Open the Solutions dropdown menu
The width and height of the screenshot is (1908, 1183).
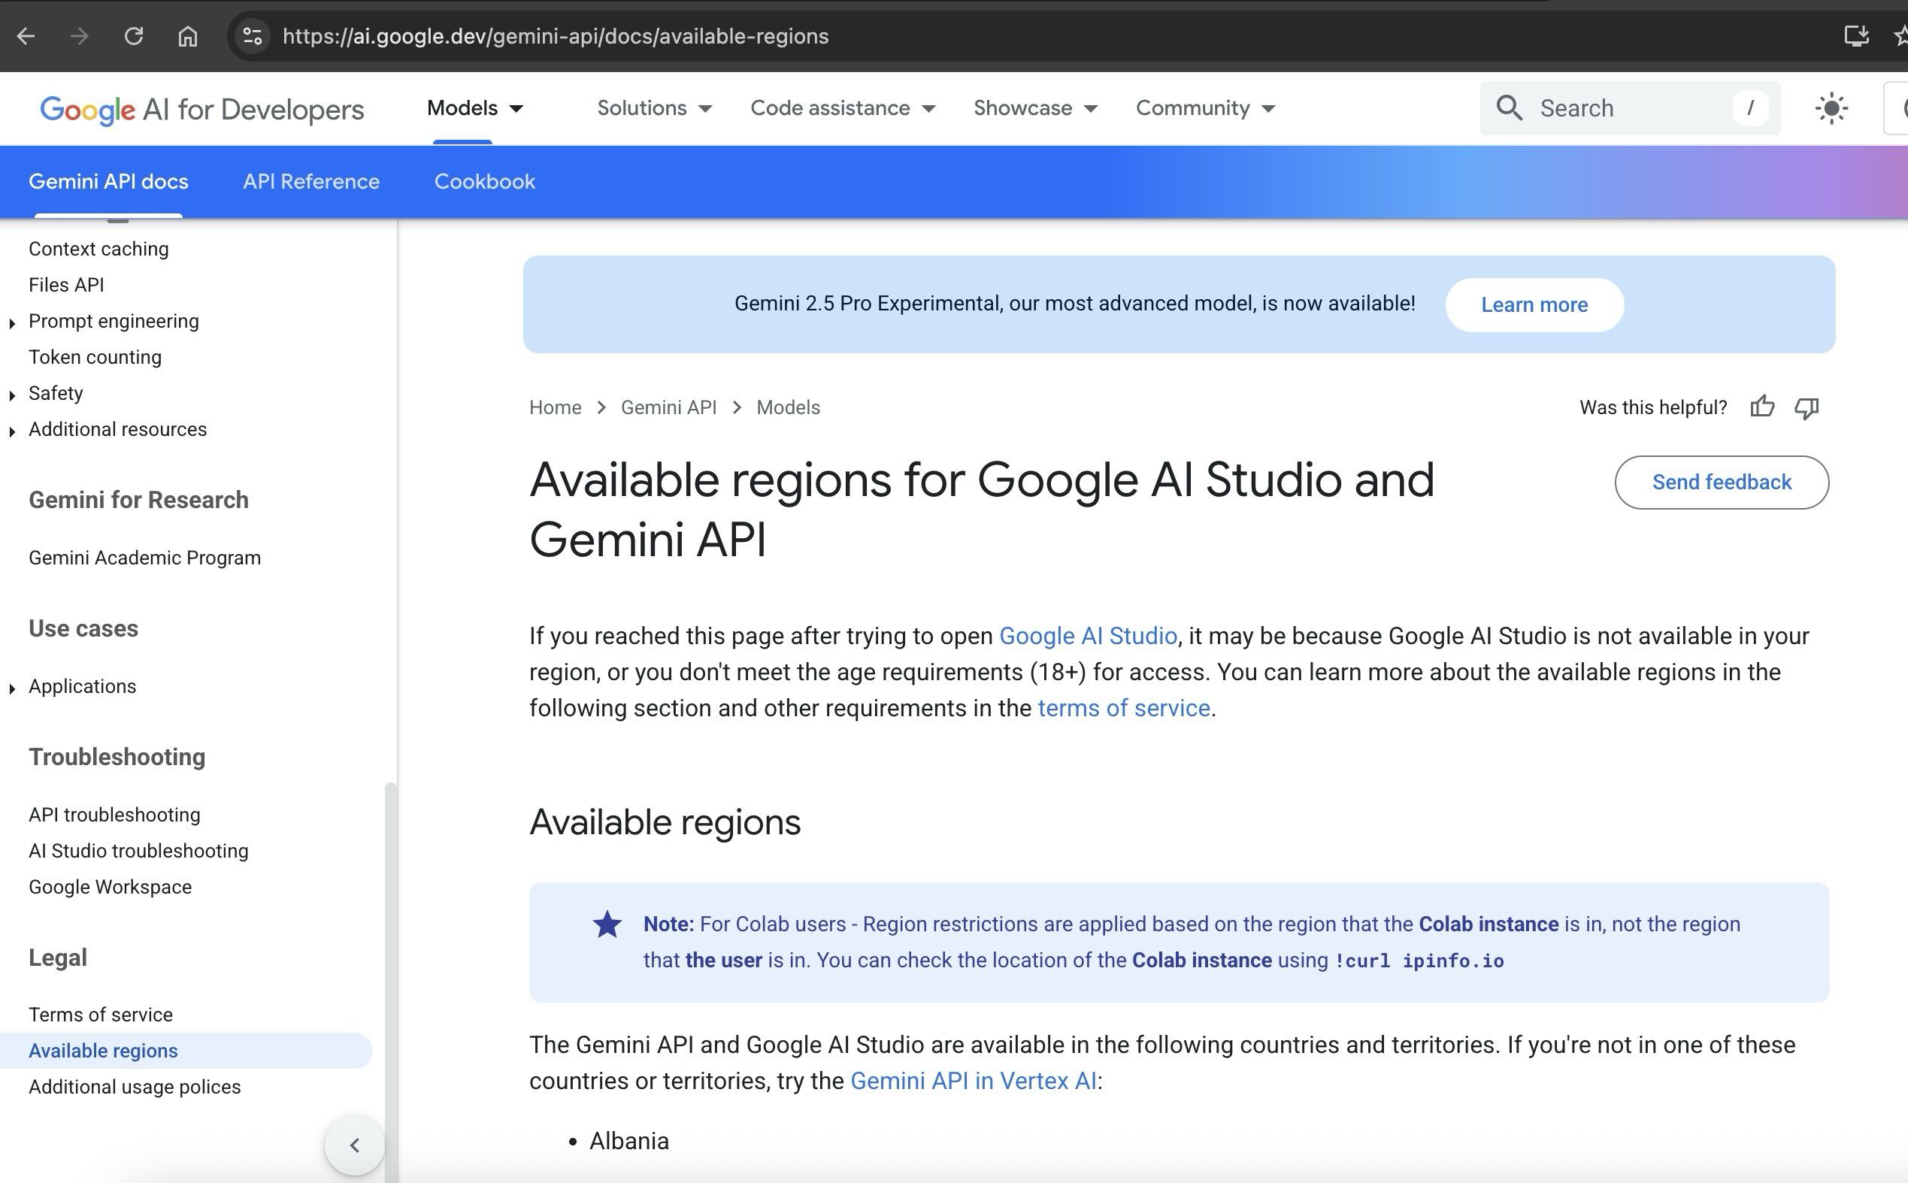[653, 108]
